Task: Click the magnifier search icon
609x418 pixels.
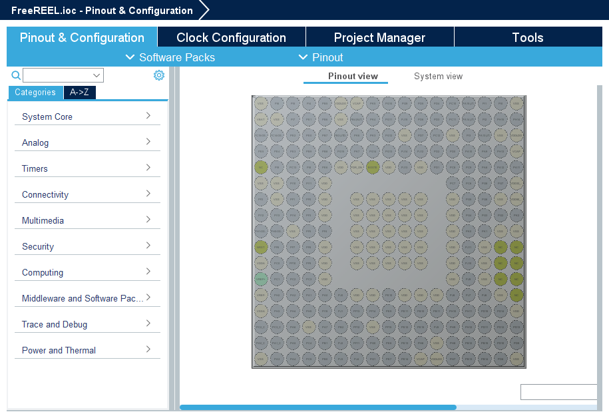Action: pos(16,75)
